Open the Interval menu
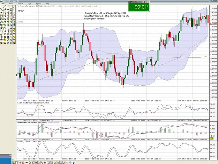 coord(20,3)
